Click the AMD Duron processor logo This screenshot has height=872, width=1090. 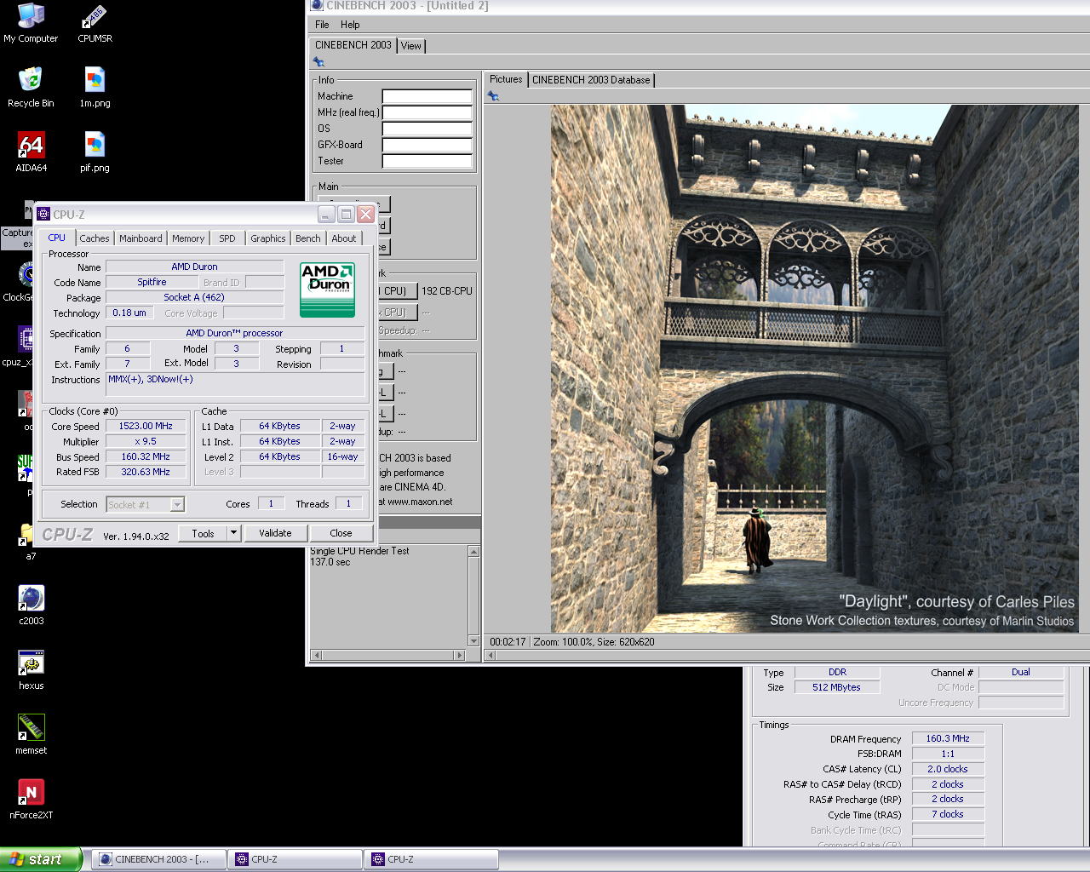pyautogui.click(x=328, y=290)
